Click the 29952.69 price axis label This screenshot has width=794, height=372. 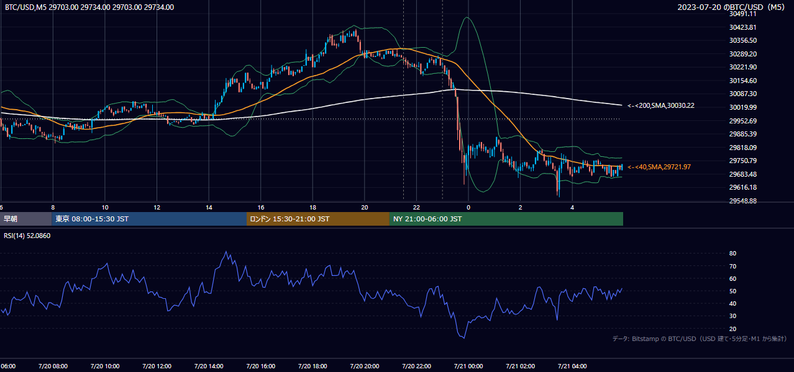[x=742, y=121]
